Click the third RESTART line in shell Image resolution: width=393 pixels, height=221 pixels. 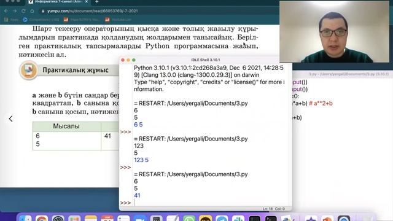[191, 174]
